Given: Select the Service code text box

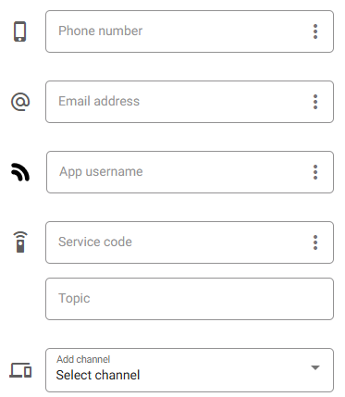Looking at the screenshot, I should pos(190,242).
